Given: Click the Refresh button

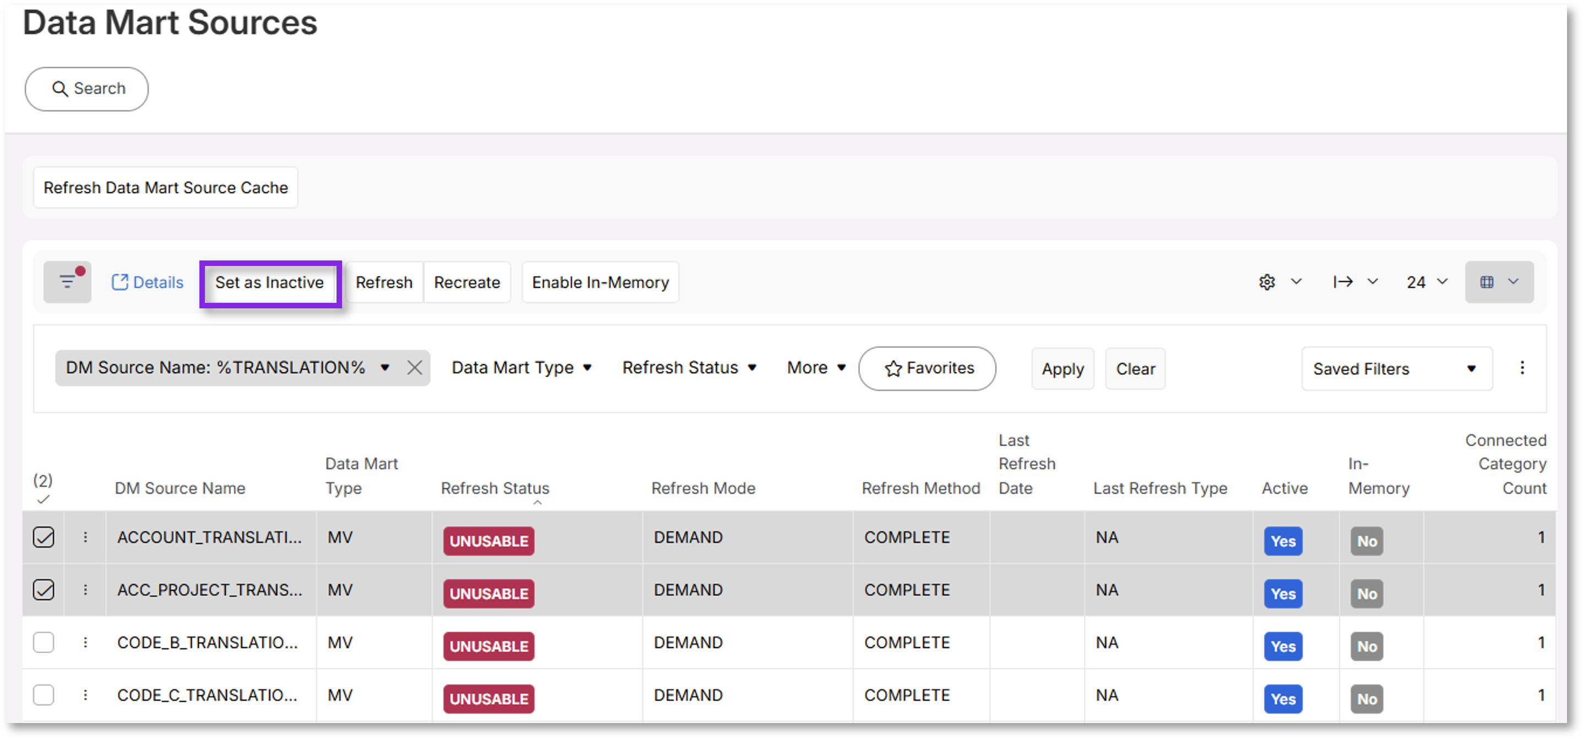Looking at the screenshot, I should (384, 282).
